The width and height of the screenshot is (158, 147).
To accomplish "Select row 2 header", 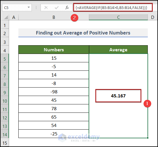I will [x=5, y=33].
